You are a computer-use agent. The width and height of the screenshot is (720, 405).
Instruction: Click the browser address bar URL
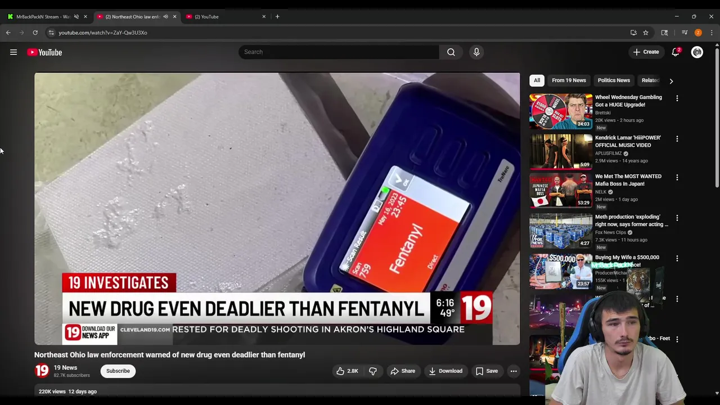pos(103,33)
